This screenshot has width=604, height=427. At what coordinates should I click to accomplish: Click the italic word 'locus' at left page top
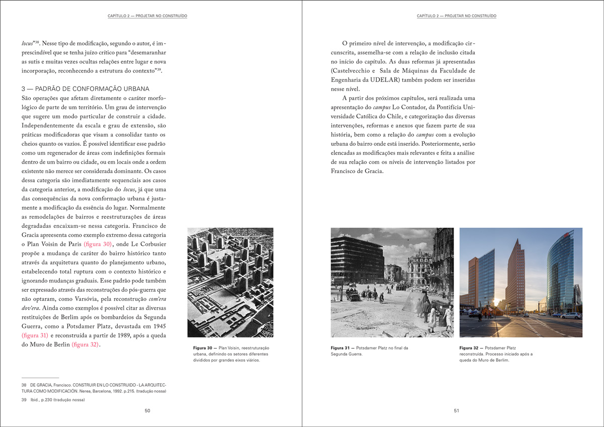(x=28, y=43)
